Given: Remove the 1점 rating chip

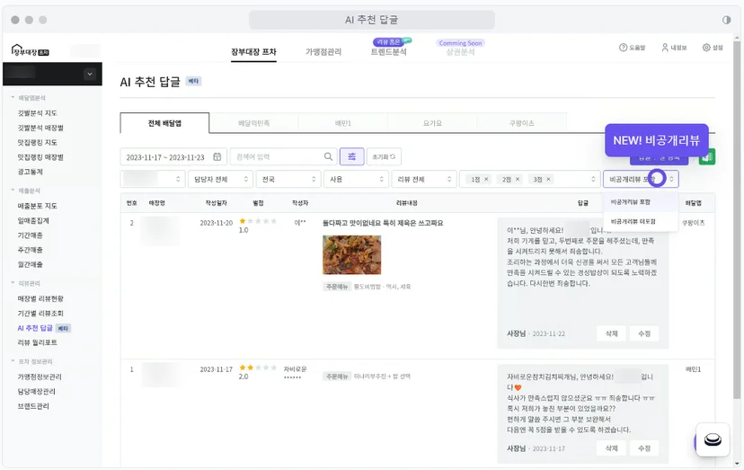Looking at the screenshot, I should tap(486, 180).
